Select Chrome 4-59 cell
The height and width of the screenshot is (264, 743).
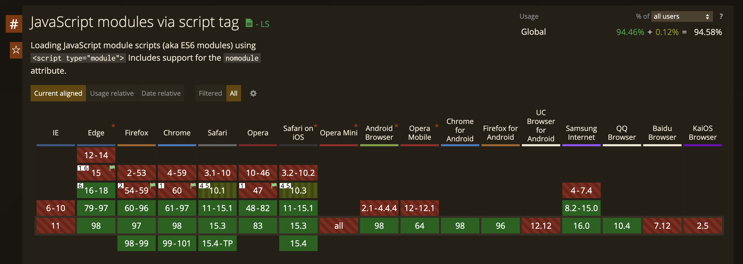(x=177, y=173)
